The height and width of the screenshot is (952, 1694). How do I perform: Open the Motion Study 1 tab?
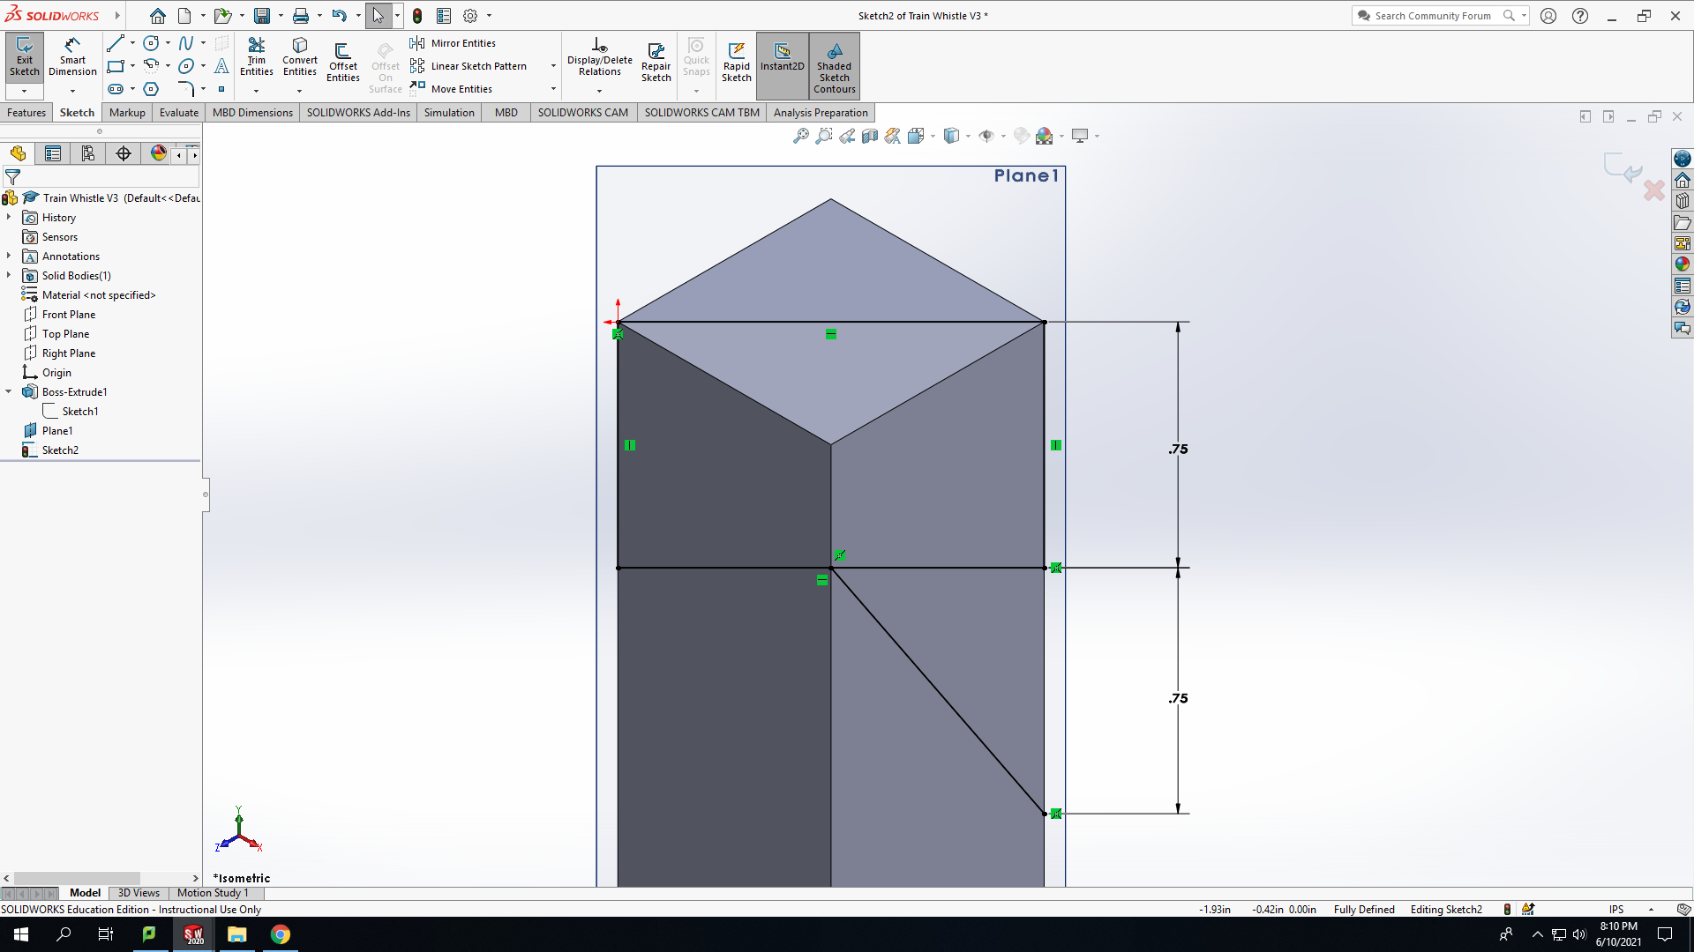tap(213, 893)
